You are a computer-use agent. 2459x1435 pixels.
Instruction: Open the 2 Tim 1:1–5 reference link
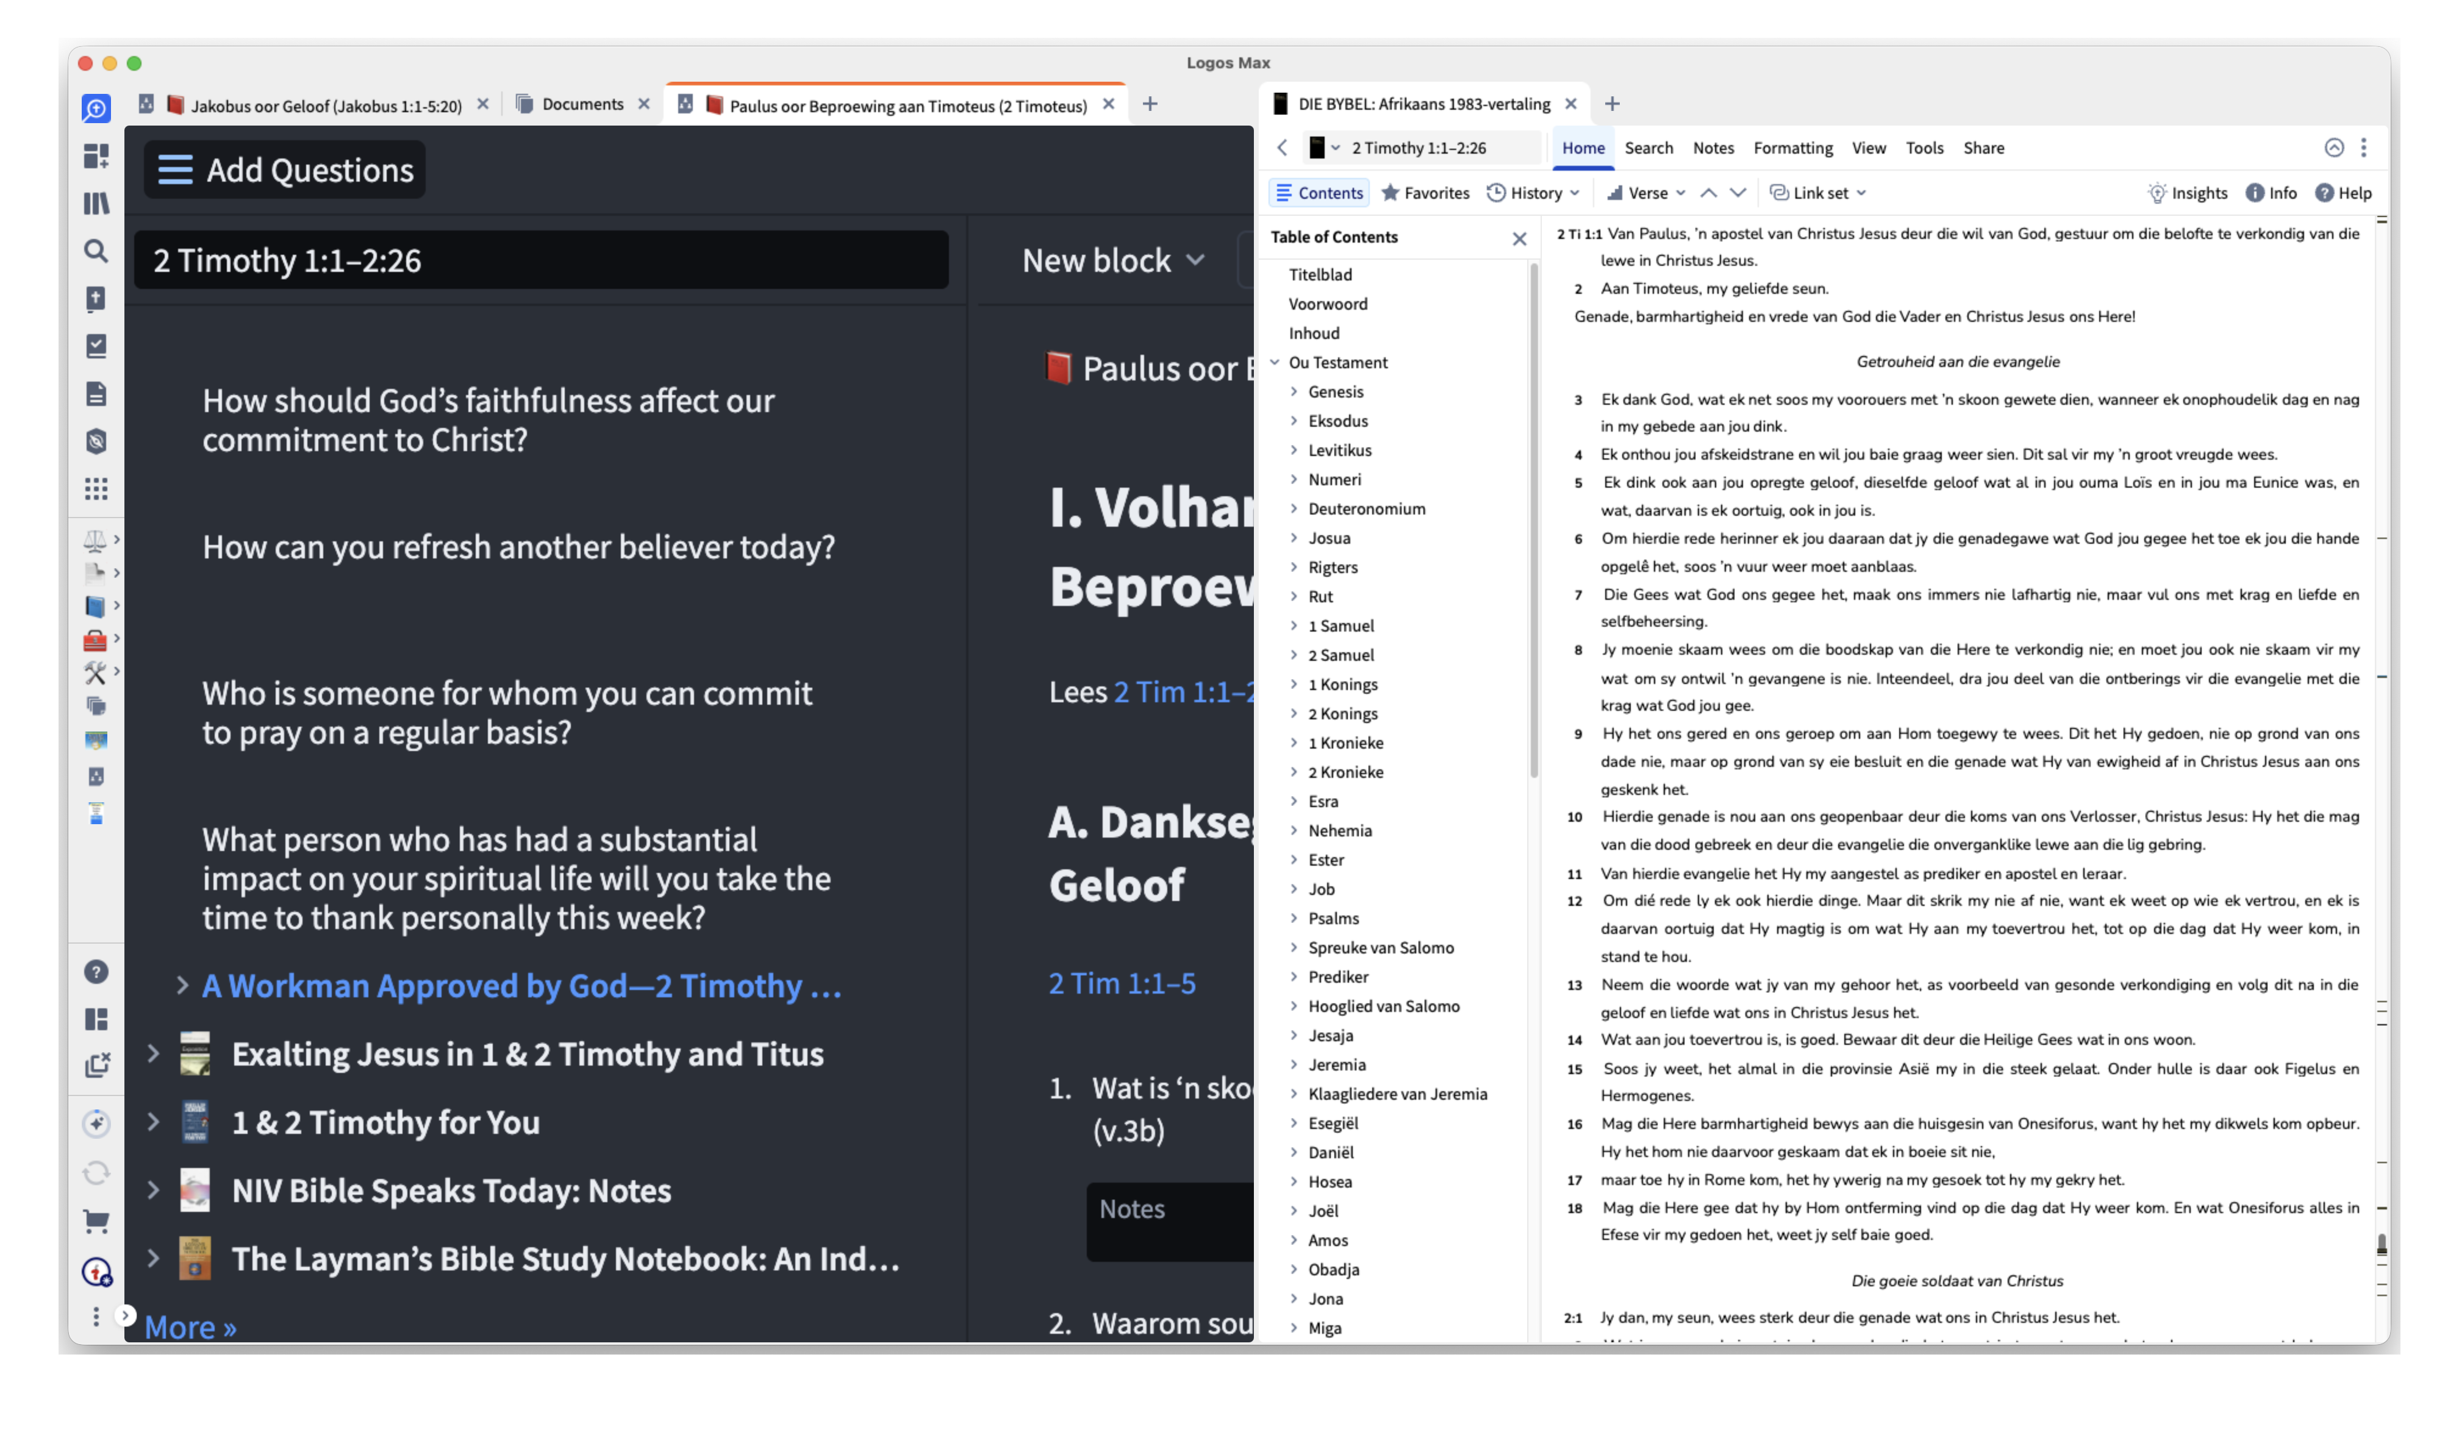click(x=1122, y=983)
